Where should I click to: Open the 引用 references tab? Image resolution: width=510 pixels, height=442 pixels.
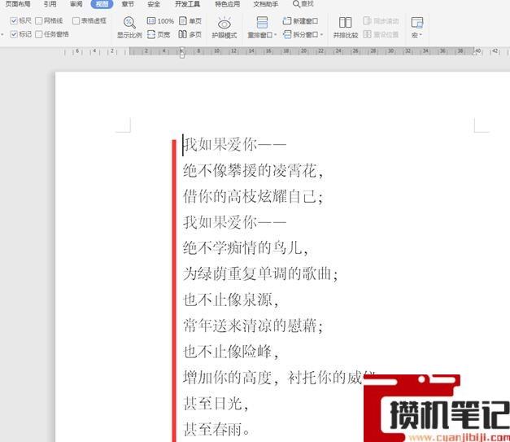(50, 4)
